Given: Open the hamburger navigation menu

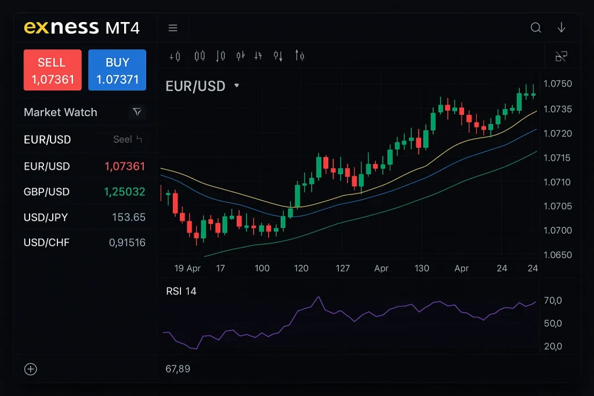Looking at the screenshot, I should 172,27.
